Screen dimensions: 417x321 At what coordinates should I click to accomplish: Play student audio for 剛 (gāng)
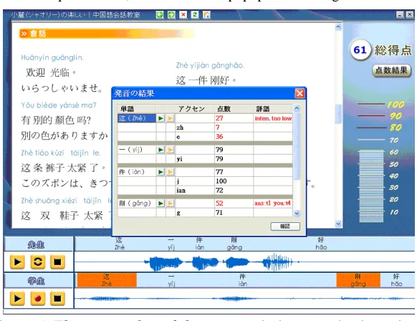(x=171, y=203)
